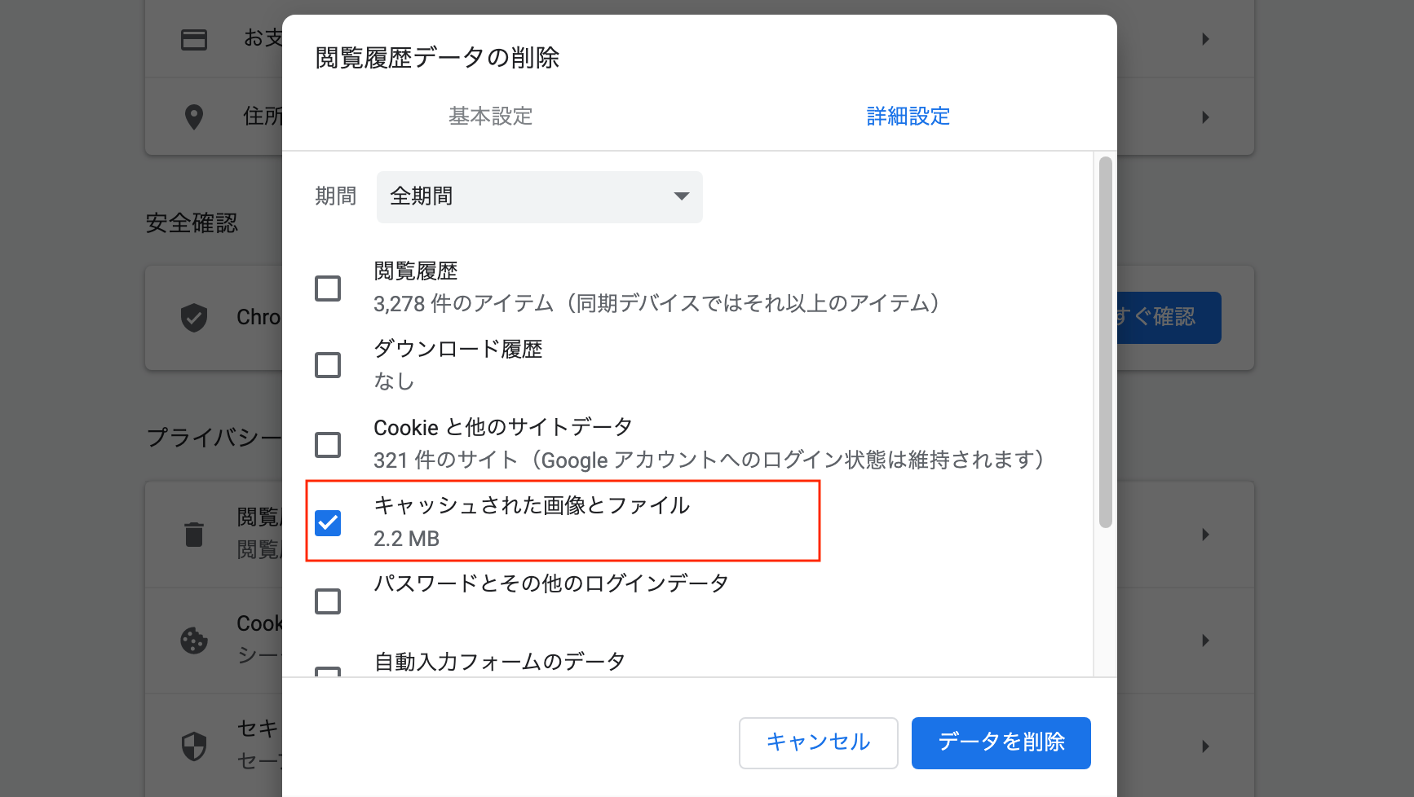Click the cookie icon in privacy list
Viewport: 1414px width, 797px height.
[x=194, y=641]
